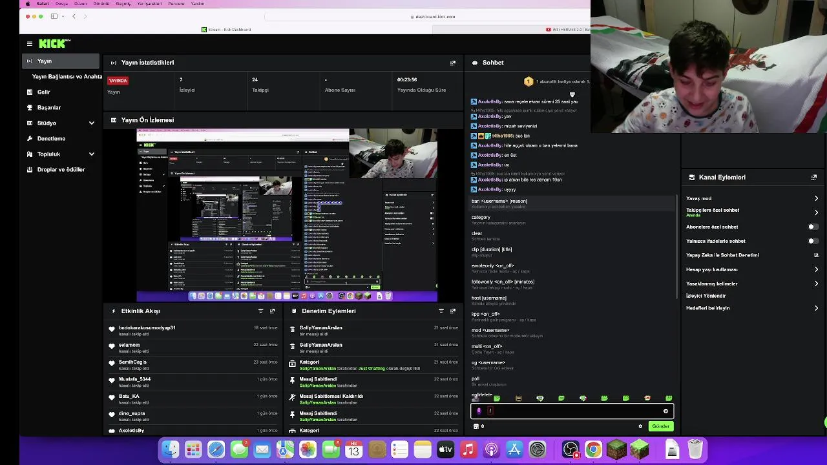Screen dimensions: 827x465
Task: Open Yasaklanmış kelimeler chevron
Action: 817,284
